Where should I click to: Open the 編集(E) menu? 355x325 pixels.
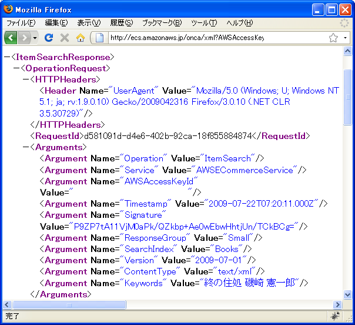56,23
